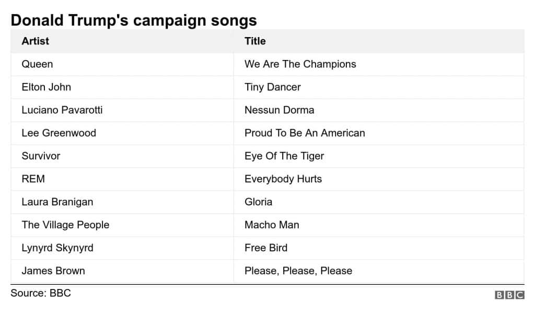Click the Source: BBC text
This screenshot has width=535, height=313.
coord(40,293)
